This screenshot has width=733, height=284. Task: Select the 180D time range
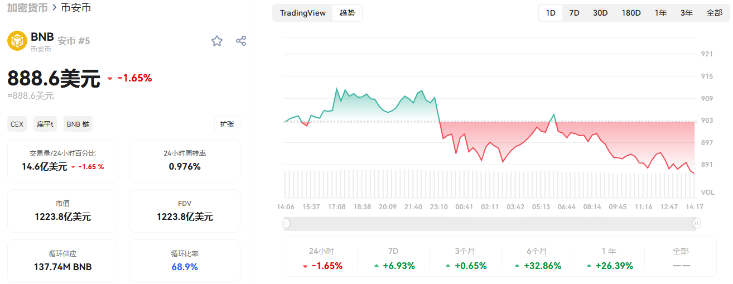coord(631,13)
